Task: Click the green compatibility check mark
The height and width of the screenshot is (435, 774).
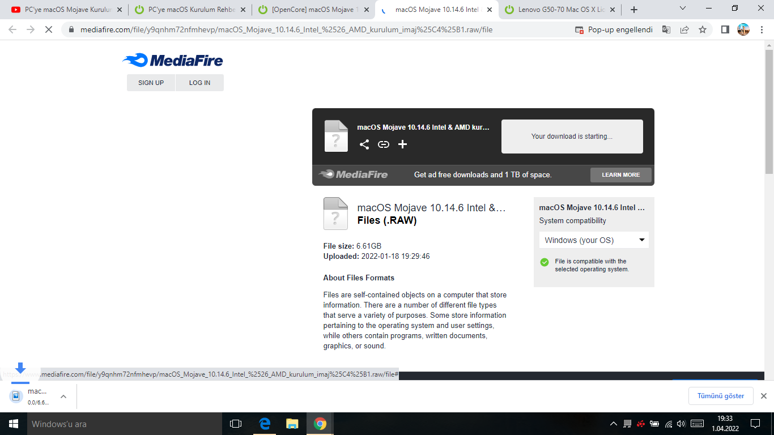Action: [545, 262]
